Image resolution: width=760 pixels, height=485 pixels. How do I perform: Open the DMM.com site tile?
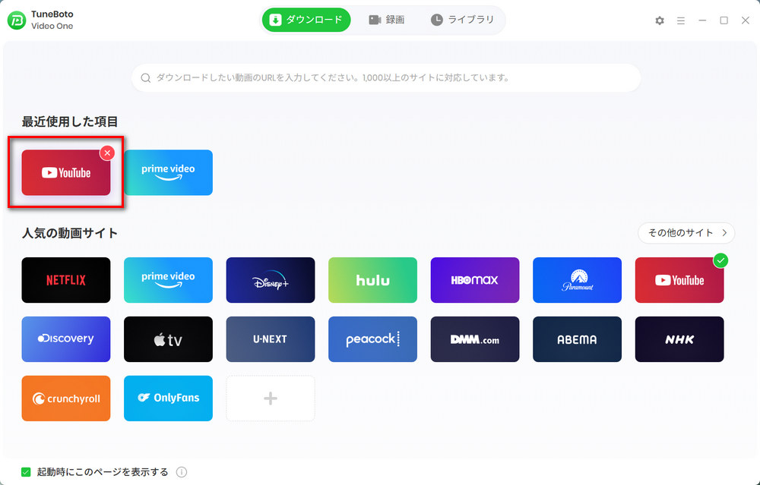(475, 339)
